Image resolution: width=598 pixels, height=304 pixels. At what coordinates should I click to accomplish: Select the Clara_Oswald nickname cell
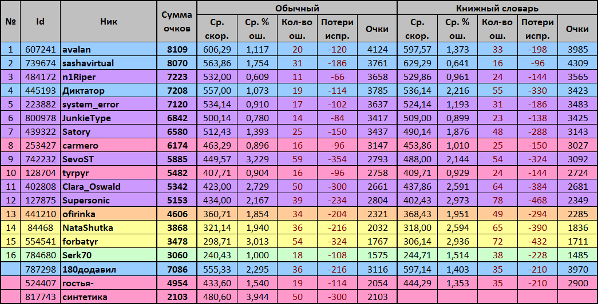108,186
